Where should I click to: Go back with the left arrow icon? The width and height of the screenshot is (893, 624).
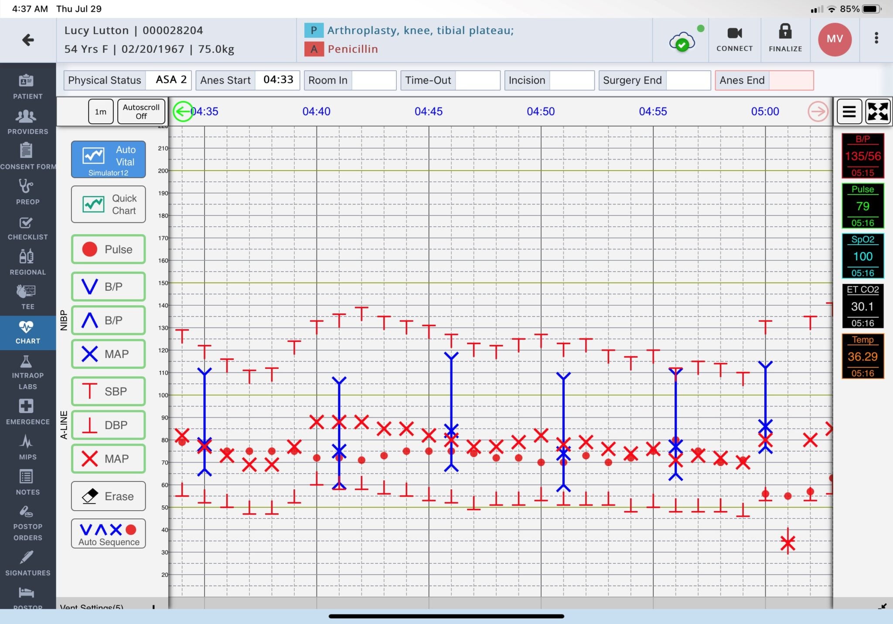[28, 40]
